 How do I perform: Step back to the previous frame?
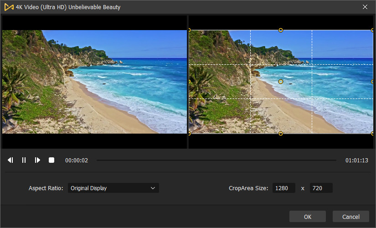10,160
